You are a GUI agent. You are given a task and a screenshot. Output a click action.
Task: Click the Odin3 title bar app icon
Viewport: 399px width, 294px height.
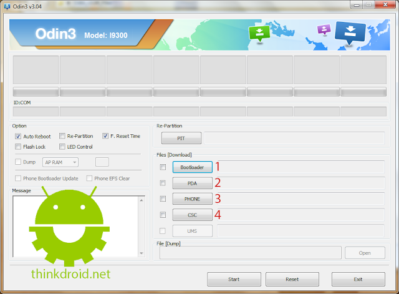tap(7, 7)
